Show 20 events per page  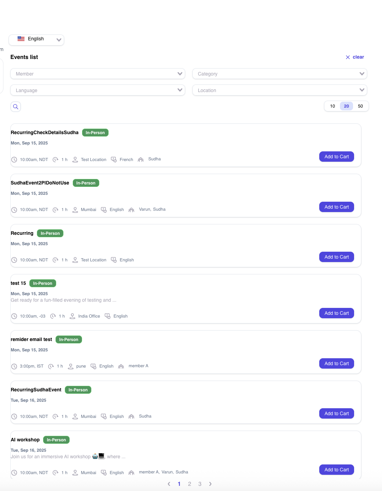tap(346, 106)
